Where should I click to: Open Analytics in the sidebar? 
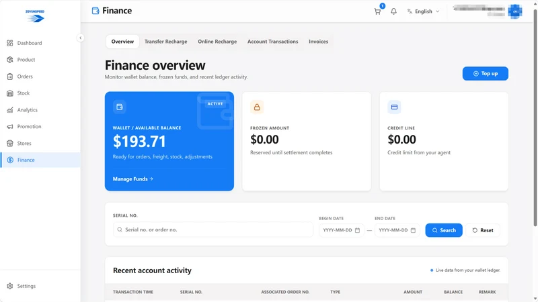(x=40, y=110)
